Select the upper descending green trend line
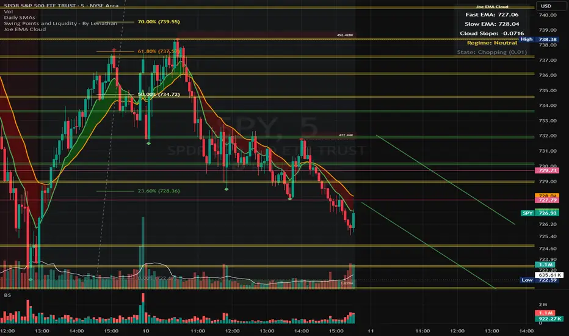This screenshot has width=569, height=336. [446, 180]
